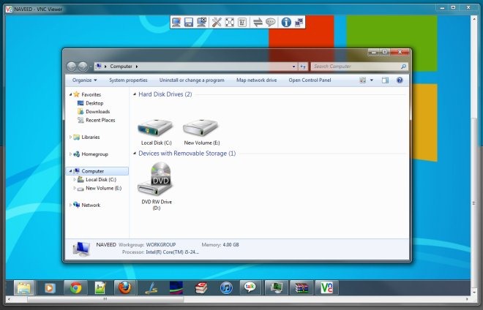Expand the Network tree node
The image size is (483, 310).
pos(70,205)
